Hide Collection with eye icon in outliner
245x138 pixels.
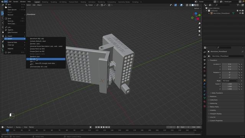(x=240, y=11)
